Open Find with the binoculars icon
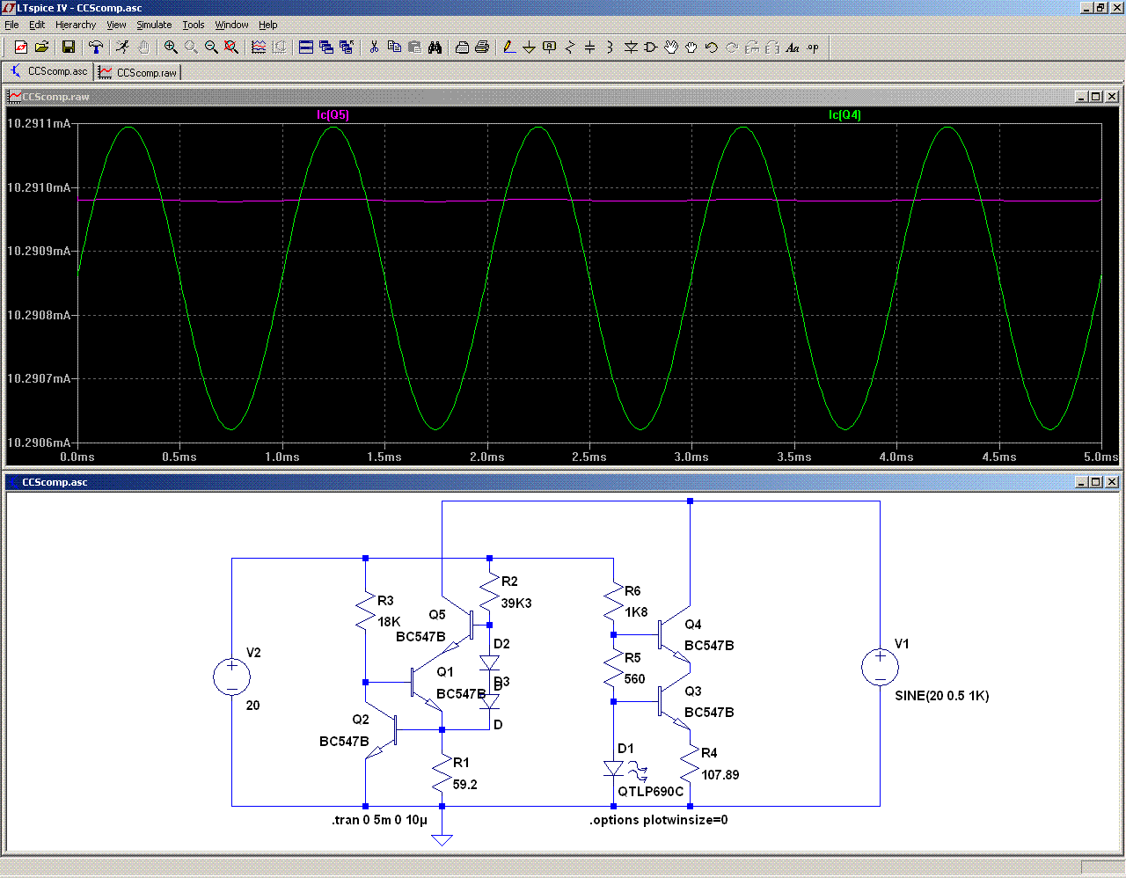Image resolution: width=1126 pixels, height=878 pixels. coord(435,48)
